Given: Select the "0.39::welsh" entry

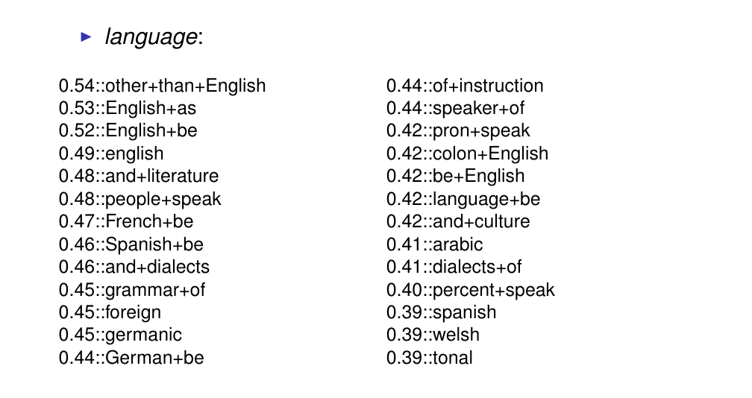Looking at the screenshot, I should [x=433, y=335].
